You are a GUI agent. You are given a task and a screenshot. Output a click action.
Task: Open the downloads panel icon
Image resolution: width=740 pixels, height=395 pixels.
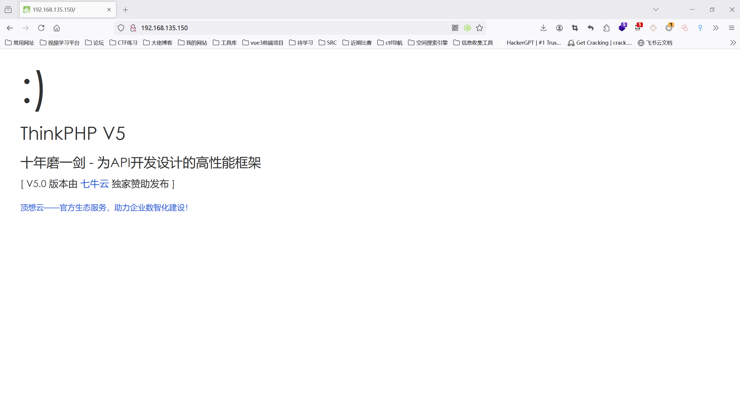(x=543, y=28)
